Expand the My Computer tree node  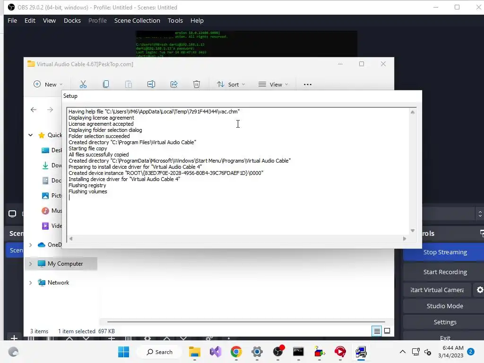click(31, 264)
